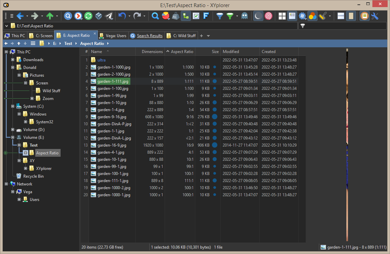Click the paint roller icon
This screenshot has width=390, height=254.
pos(323,16)
